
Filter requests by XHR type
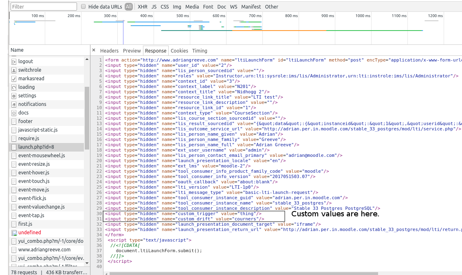point(143,7)
